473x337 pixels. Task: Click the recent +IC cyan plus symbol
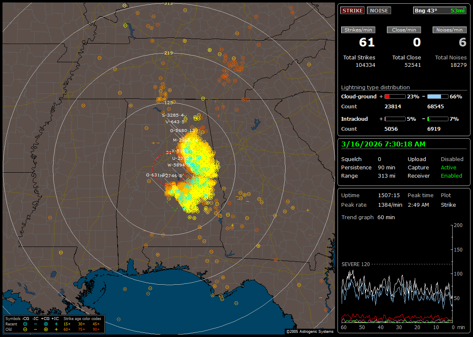click(56, 324)
